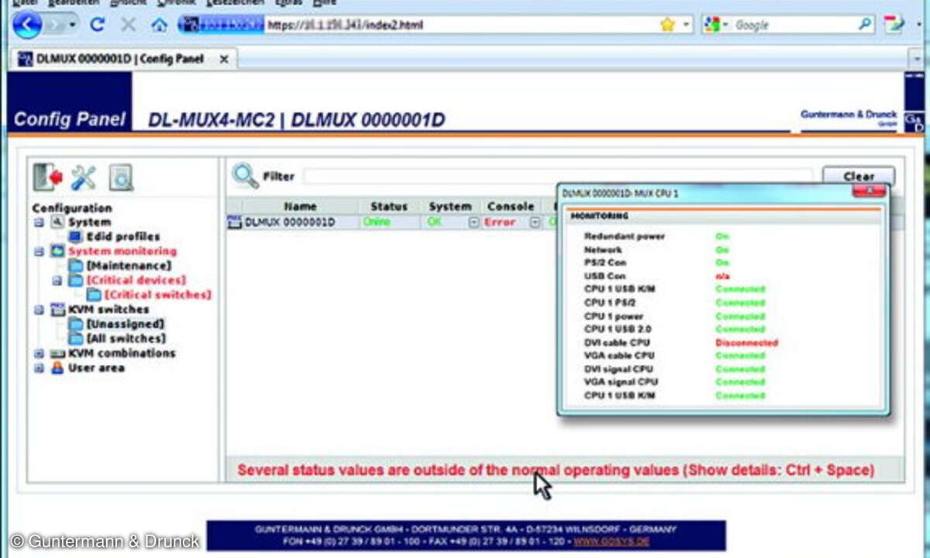
Task: Click the KVM combinations device icon
Action: [57, 353]
